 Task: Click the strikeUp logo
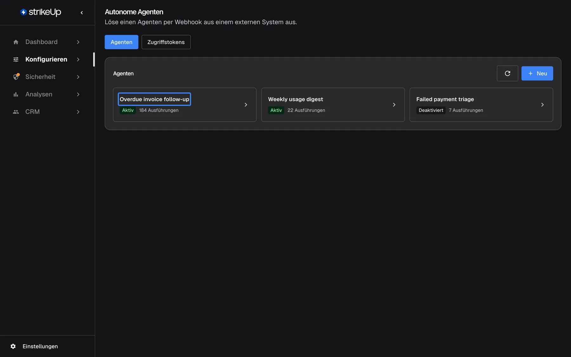[x=41, y=12]
